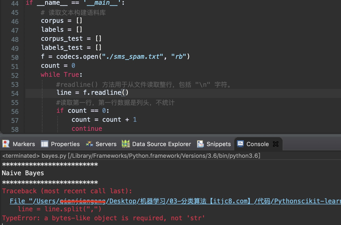
Task: Click the terminated bayes.py status line
Action: coord(131,156)
